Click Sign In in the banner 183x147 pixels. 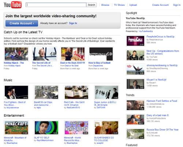pos(73,23)
